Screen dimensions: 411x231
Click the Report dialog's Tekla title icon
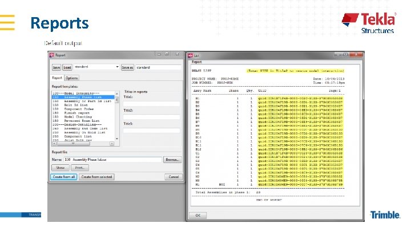(x=51, y=55)
